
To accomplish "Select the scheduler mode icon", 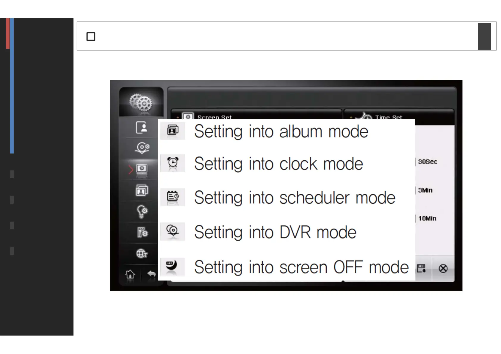I will click(x=173, y=197).
